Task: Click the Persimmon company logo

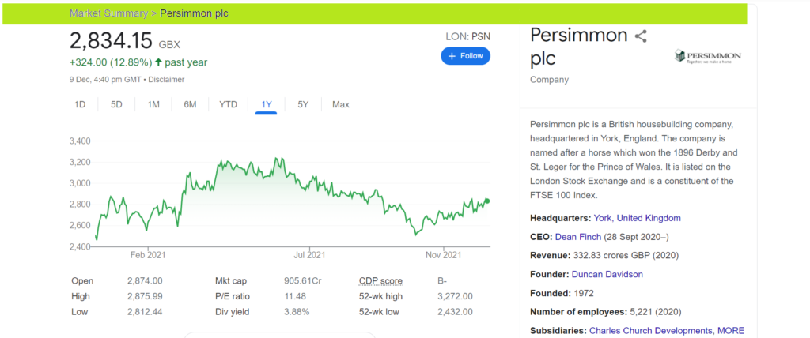Action: (x=707, y=56)
